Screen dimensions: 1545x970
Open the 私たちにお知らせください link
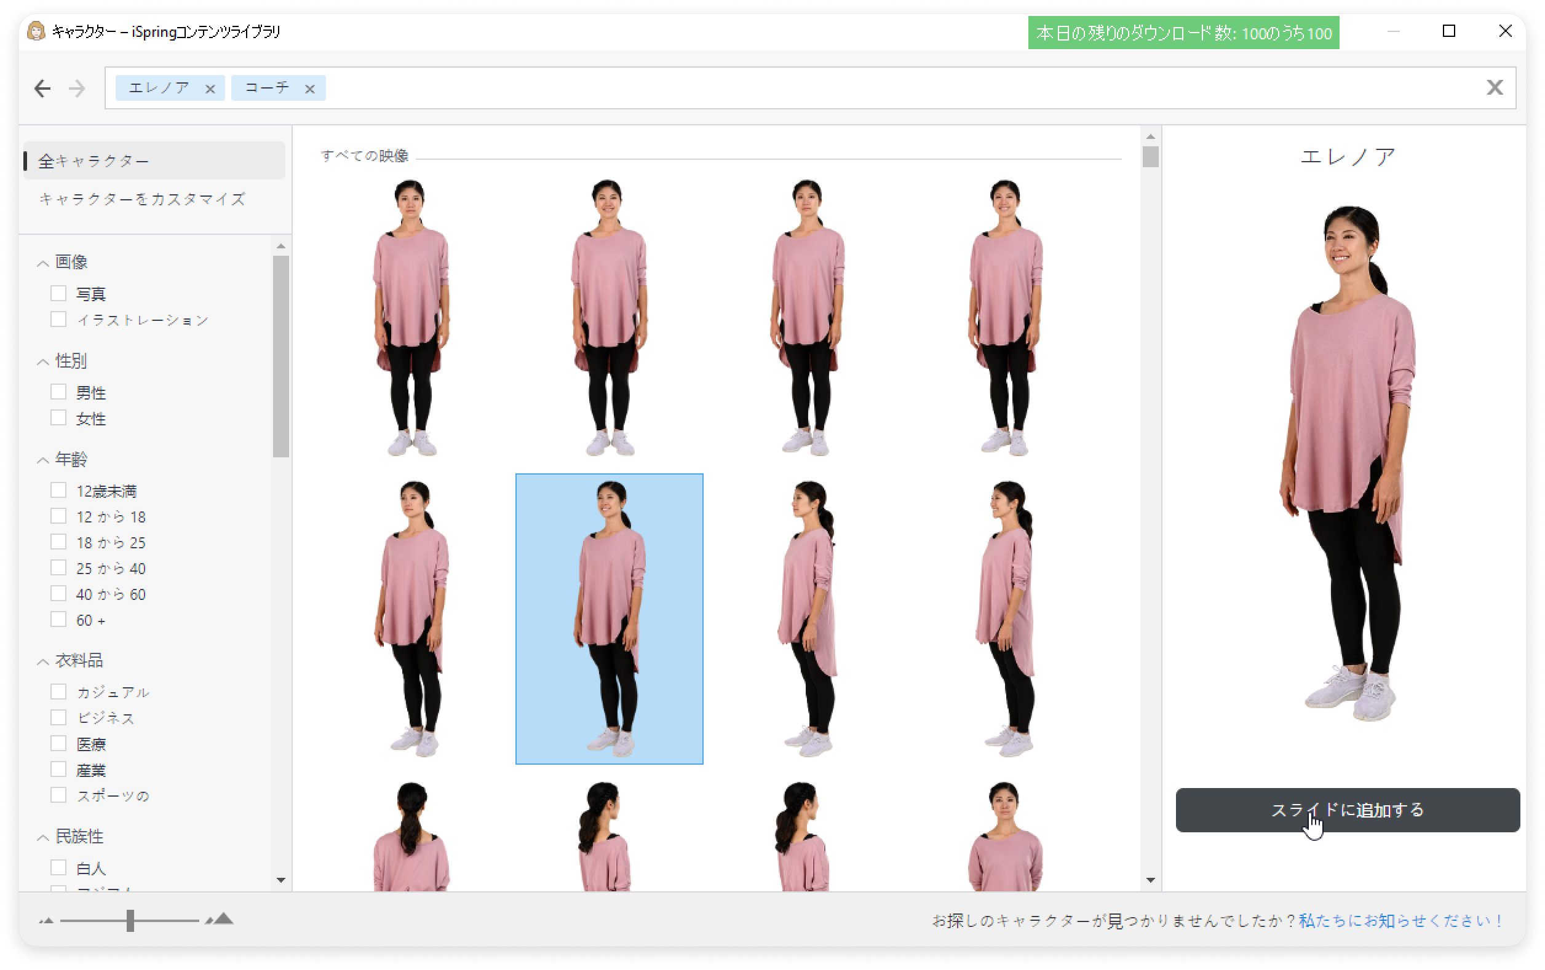tap(1399, 921)
